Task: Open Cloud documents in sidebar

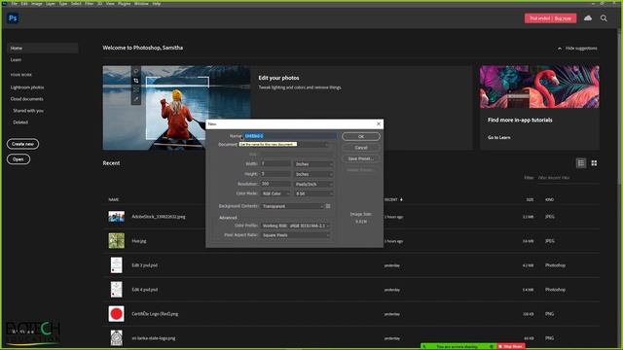Action: click(26, 99)
